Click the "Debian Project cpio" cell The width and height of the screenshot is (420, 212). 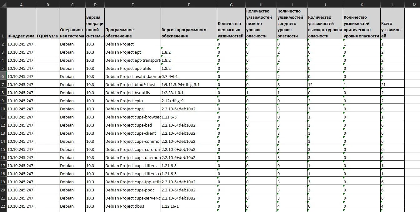(132, 101)
